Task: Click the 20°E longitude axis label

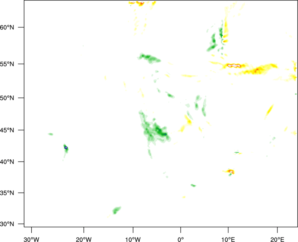Action: 277,239
